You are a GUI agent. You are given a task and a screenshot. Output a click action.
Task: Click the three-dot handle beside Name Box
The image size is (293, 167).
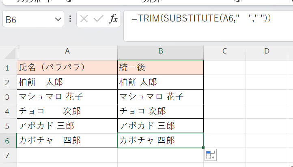tap(70, 19)
